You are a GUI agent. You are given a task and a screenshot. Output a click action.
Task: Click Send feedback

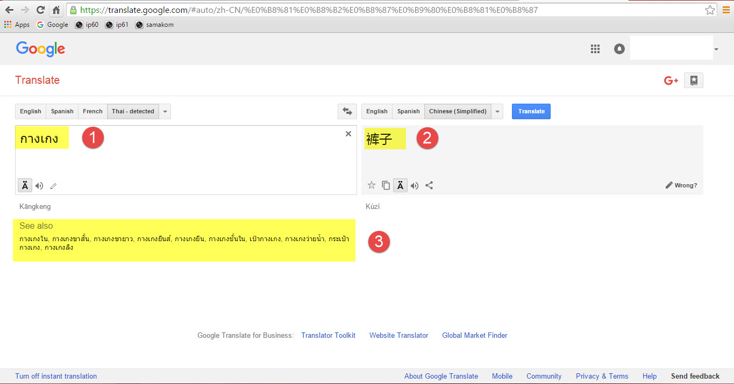[695, 376]
